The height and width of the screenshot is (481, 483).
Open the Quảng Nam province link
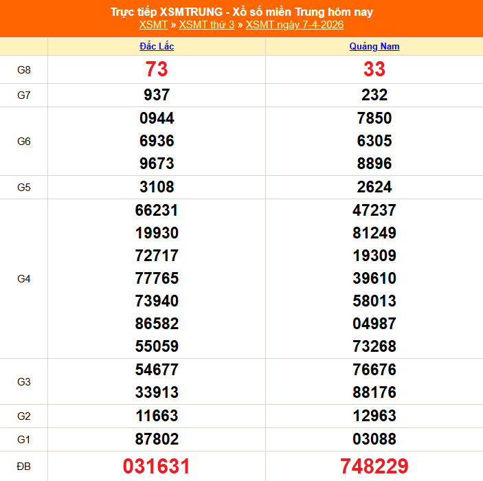click(374, 46)
